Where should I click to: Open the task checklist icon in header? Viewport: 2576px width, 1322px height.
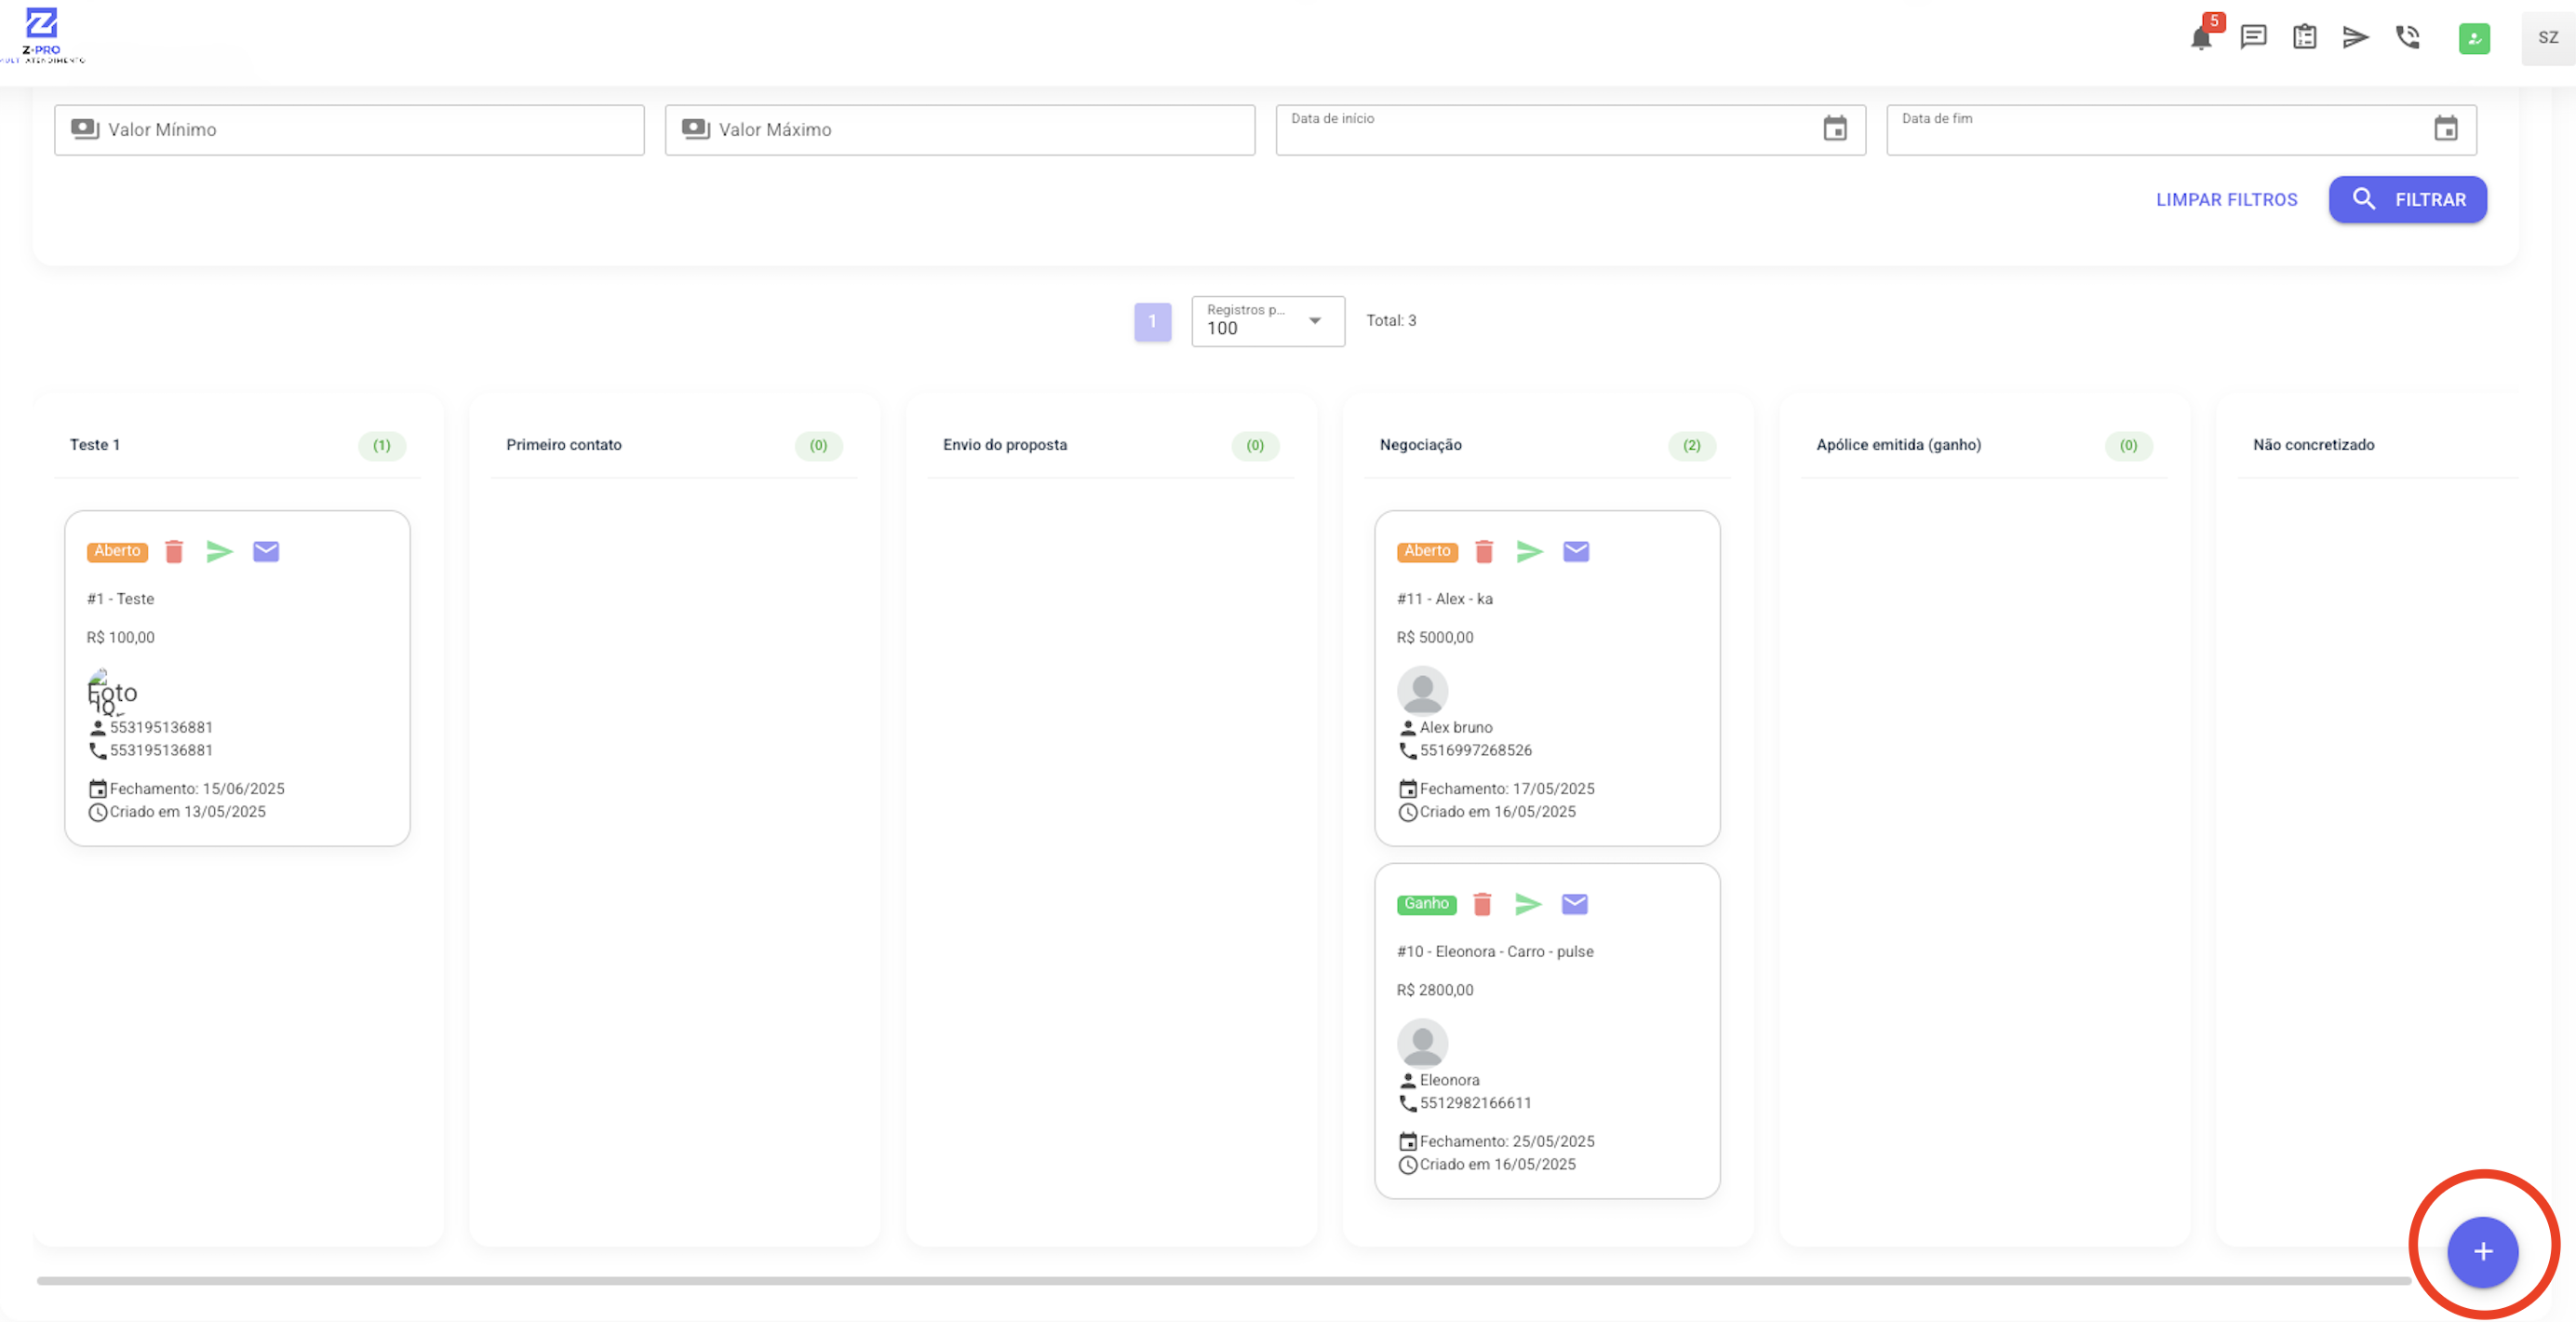[x=2305, y=38]
